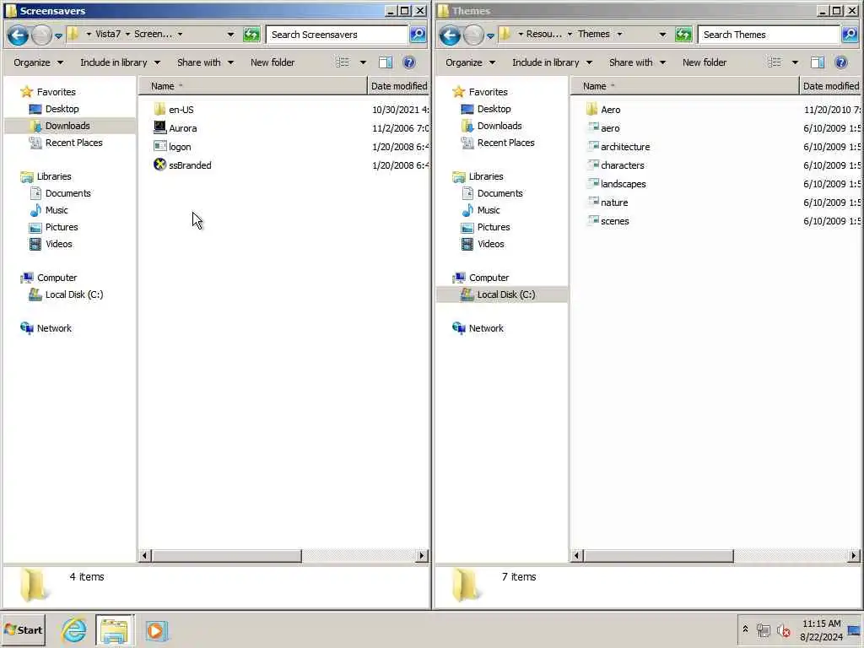Viewport: 864px width, 648px height.
Task: Change view icon in Screensavers window
Action: tap(343, 62)
